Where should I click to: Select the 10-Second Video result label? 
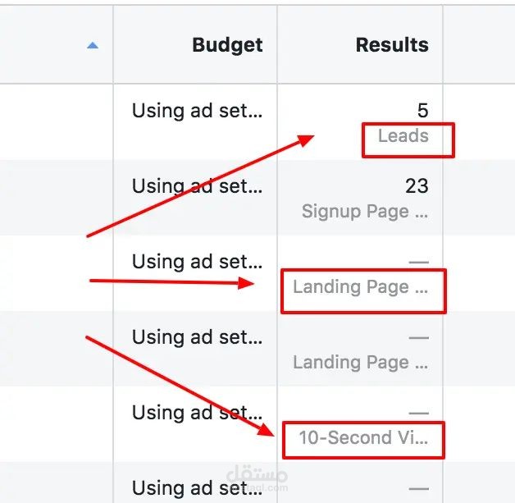[363, 437]
